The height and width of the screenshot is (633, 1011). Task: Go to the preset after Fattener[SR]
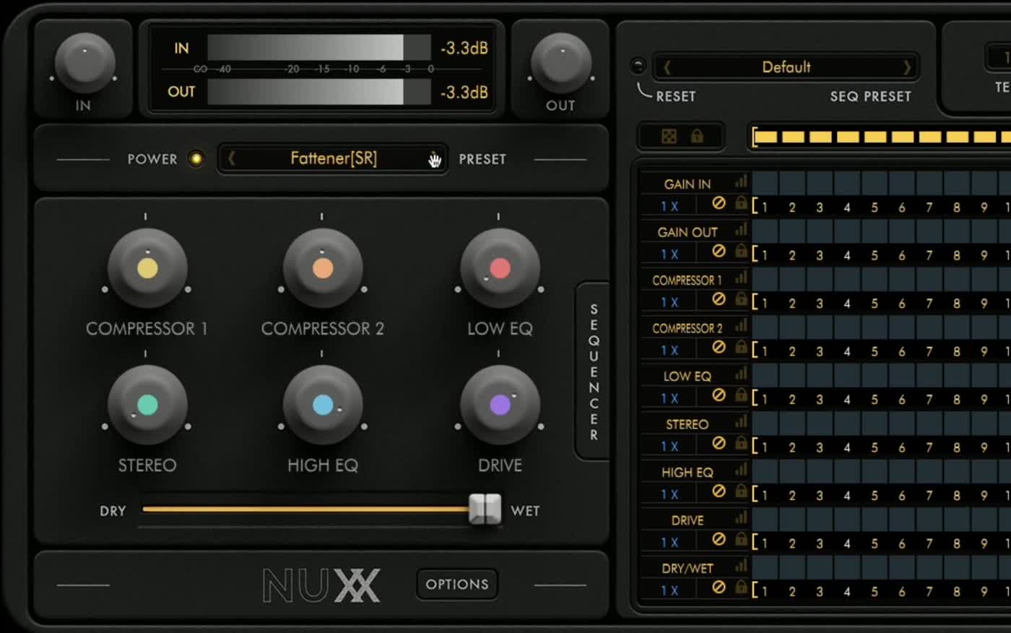pos(435,158)
